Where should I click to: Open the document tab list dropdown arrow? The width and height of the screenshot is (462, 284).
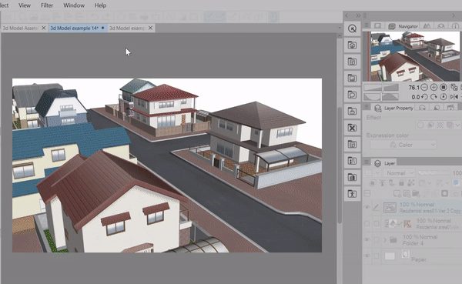[x=340, y=28]
